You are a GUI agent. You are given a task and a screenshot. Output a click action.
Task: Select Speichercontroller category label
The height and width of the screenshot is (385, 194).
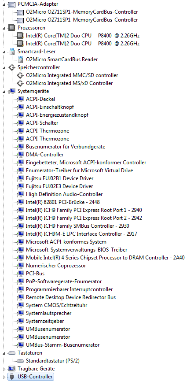point(39,67)
